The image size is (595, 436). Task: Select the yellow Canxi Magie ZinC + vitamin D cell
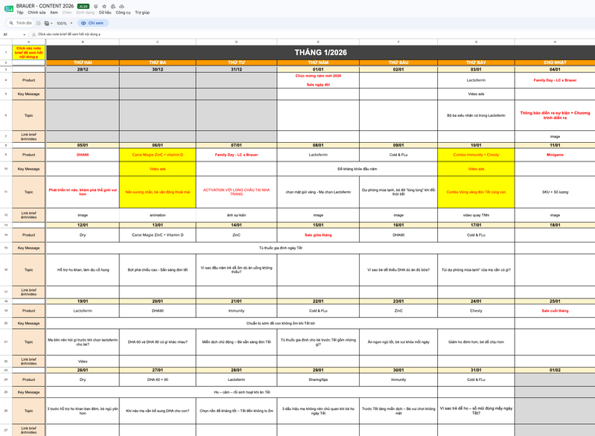point(157,155)
